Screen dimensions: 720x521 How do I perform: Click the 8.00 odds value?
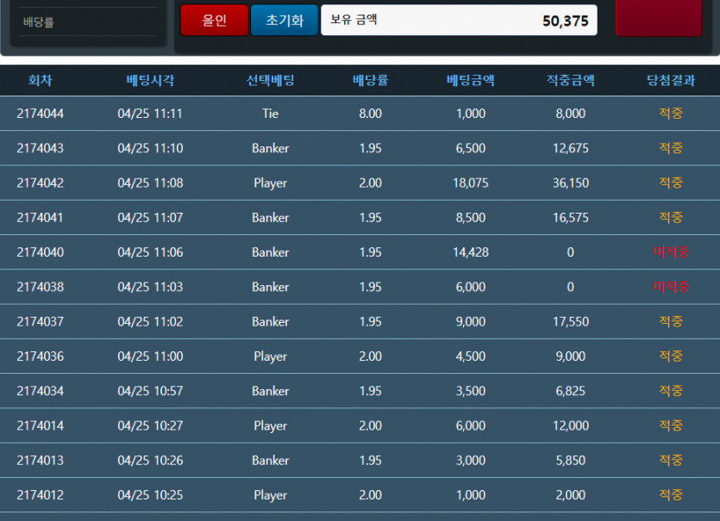pos(370,114)
